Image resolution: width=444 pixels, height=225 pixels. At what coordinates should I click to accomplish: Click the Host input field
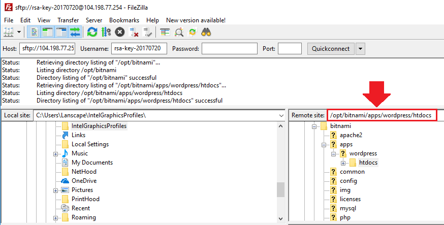[47, 48]
